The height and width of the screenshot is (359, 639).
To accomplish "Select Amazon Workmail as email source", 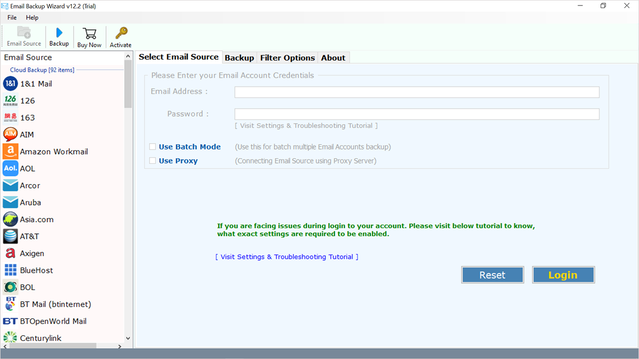I will 53,151.
